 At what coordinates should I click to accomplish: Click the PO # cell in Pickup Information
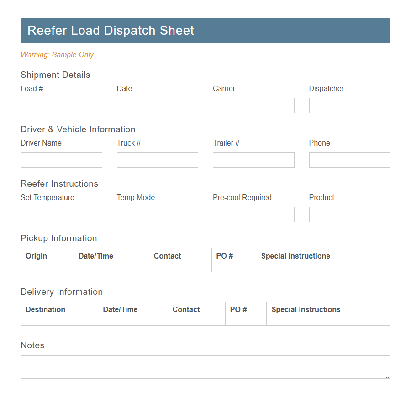pos(233,269)
